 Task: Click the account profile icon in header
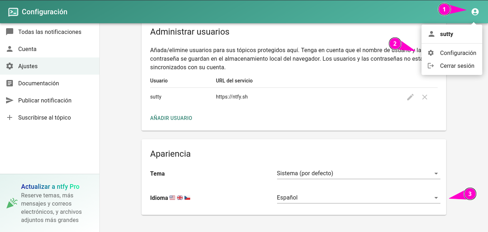475,12
